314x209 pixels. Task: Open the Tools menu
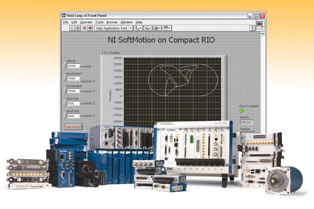click(99, 22)
